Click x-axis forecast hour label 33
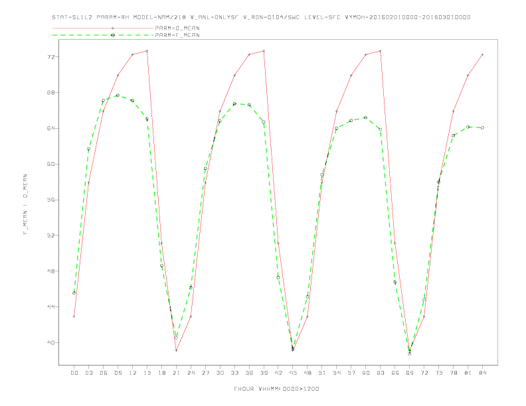This screenshot has height=406, width=526. pos(234,373)
